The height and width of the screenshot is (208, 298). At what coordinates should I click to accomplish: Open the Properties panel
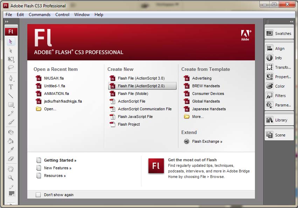point(279,77)
